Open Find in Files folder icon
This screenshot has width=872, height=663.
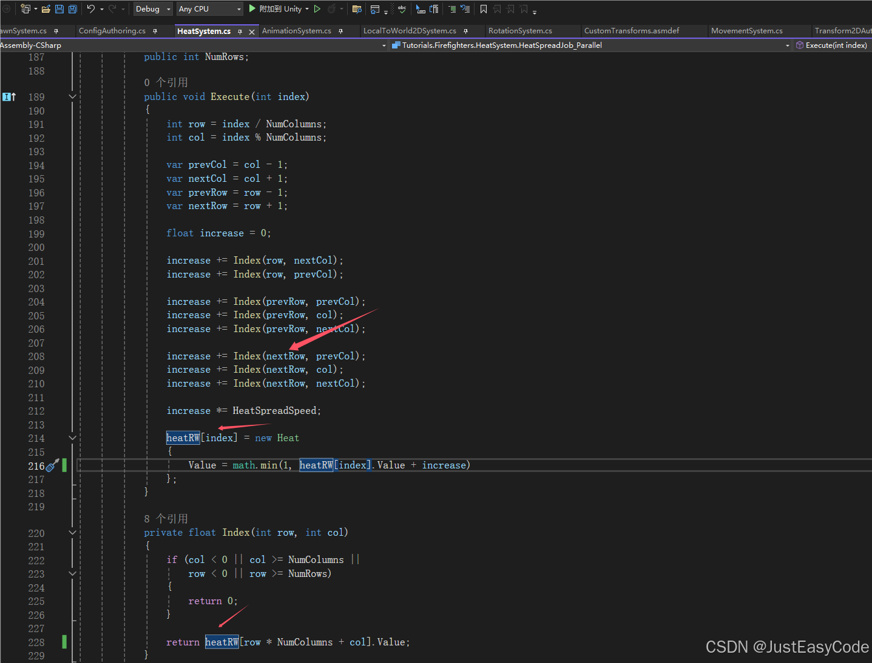357,8
